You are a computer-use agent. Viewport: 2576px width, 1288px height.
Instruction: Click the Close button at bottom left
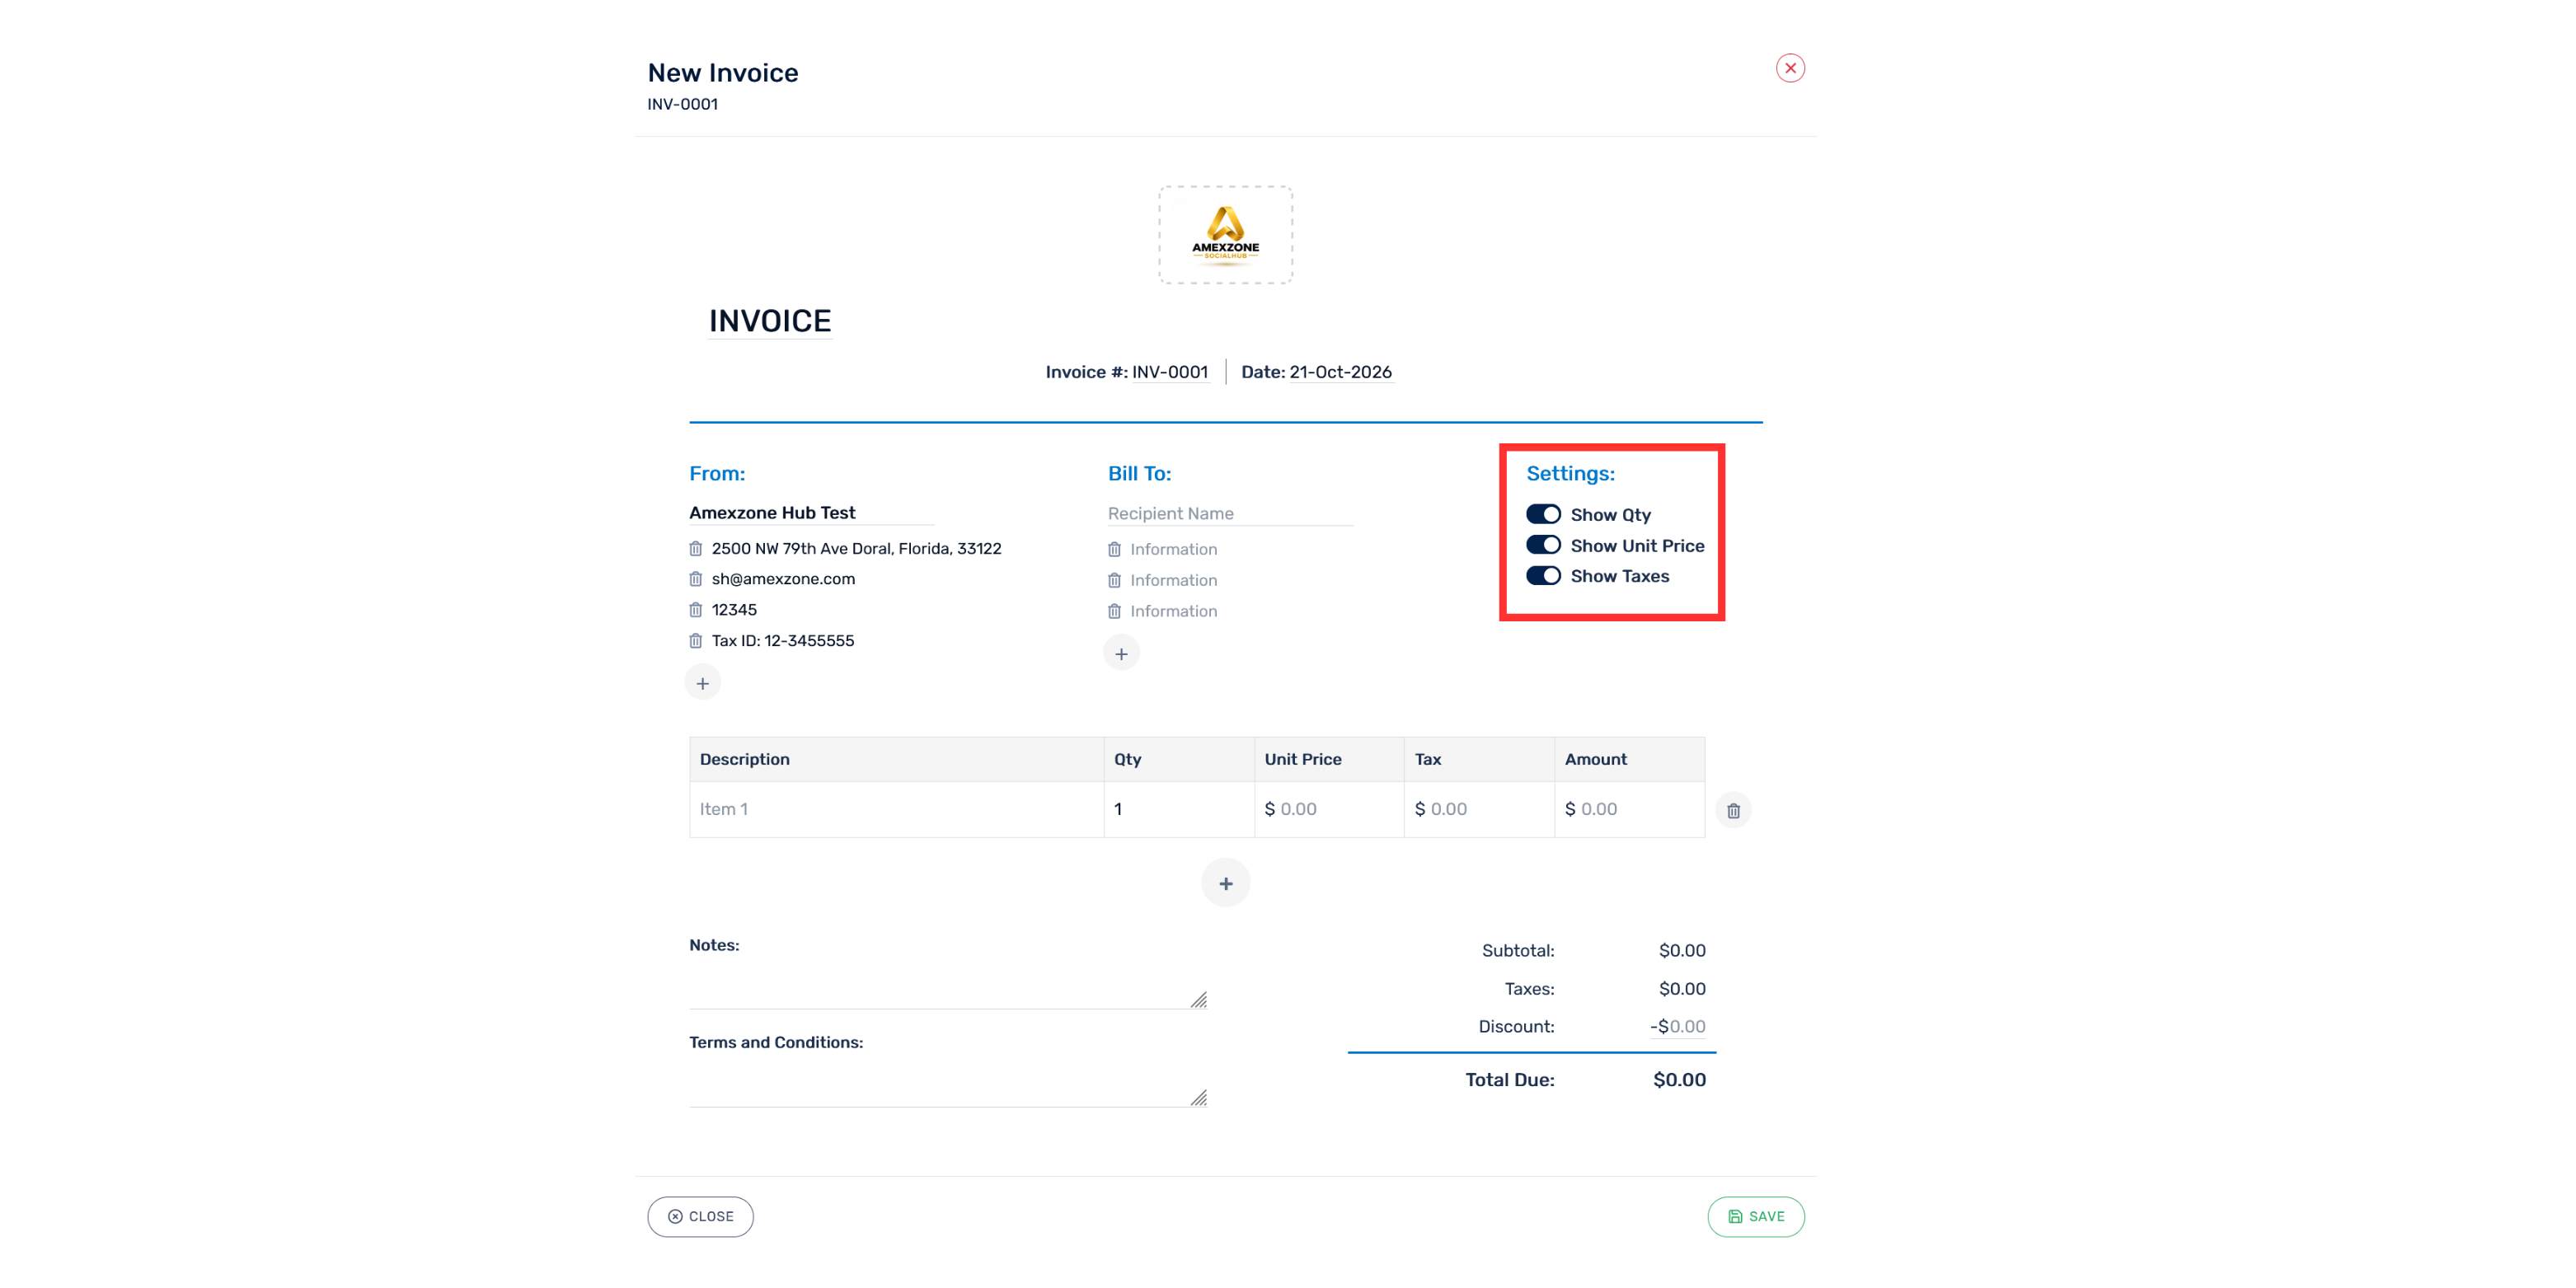click(700, 1217)
